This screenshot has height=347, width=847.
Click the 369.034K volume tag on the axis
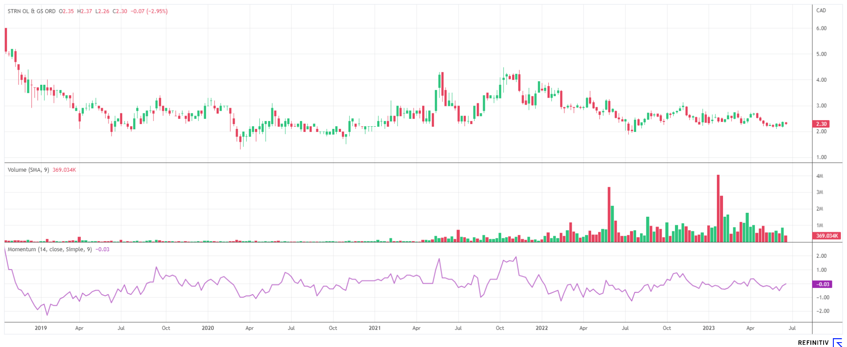pos(826,236)
